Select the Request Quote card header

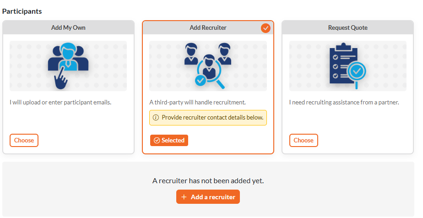(348, 27)
